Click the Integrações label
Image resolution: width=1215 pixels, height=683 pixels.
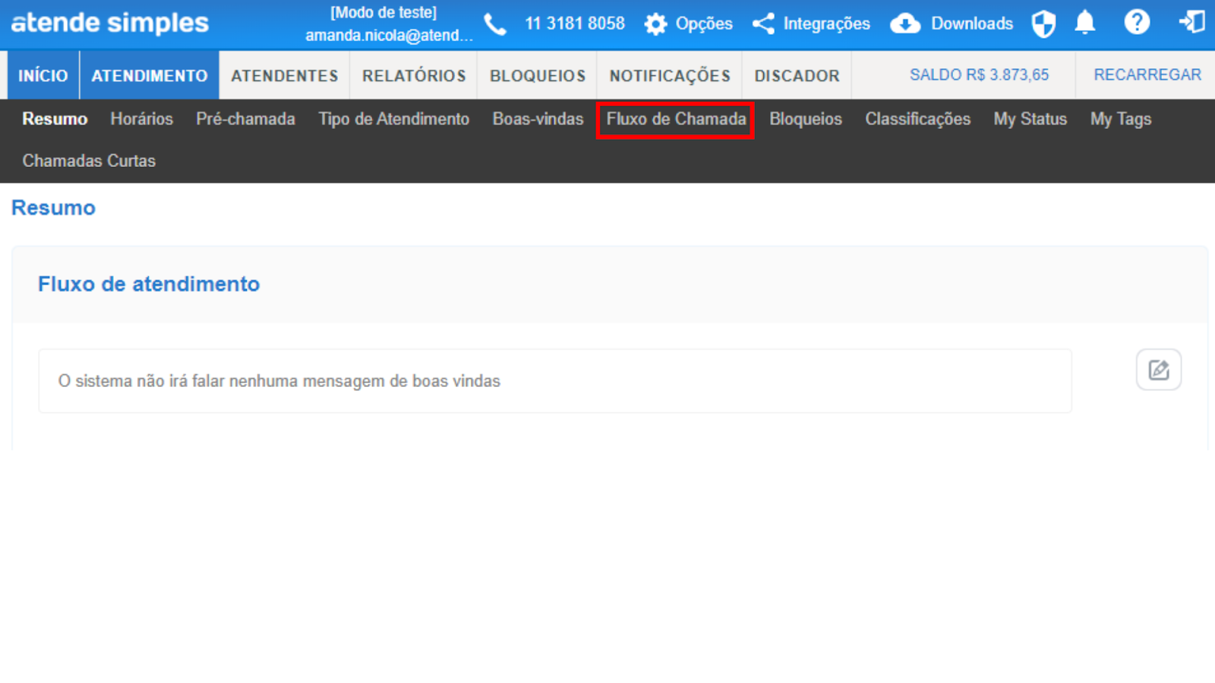(827, 24)
